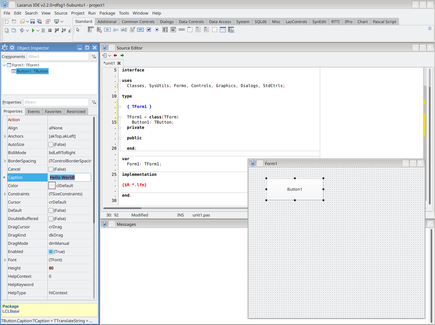The height and width of the screenshot is (325, 435).
Task: Close the *unit1 editor tab
Action: (119, 63)
